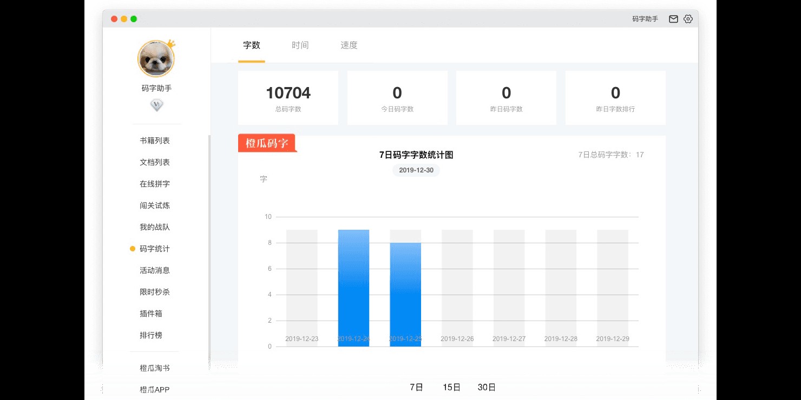Open 文档列表 in sidebar

[x=155, y=162]
